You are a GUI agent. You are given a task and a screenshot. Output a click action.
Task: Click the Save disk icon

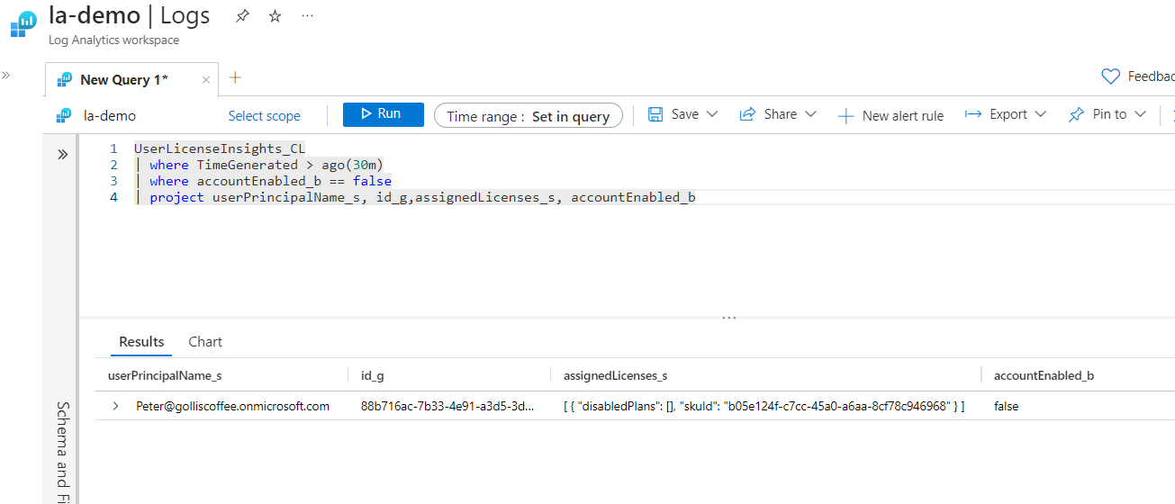coord(655,114)
